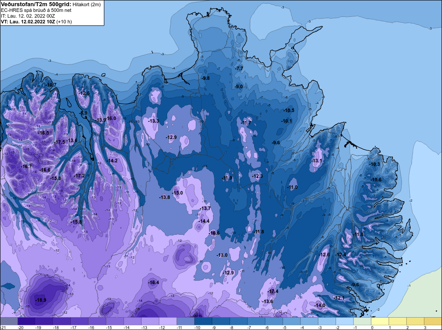Click the -13.8 temperature reading
442x330 pixels.
coord(164,198)
